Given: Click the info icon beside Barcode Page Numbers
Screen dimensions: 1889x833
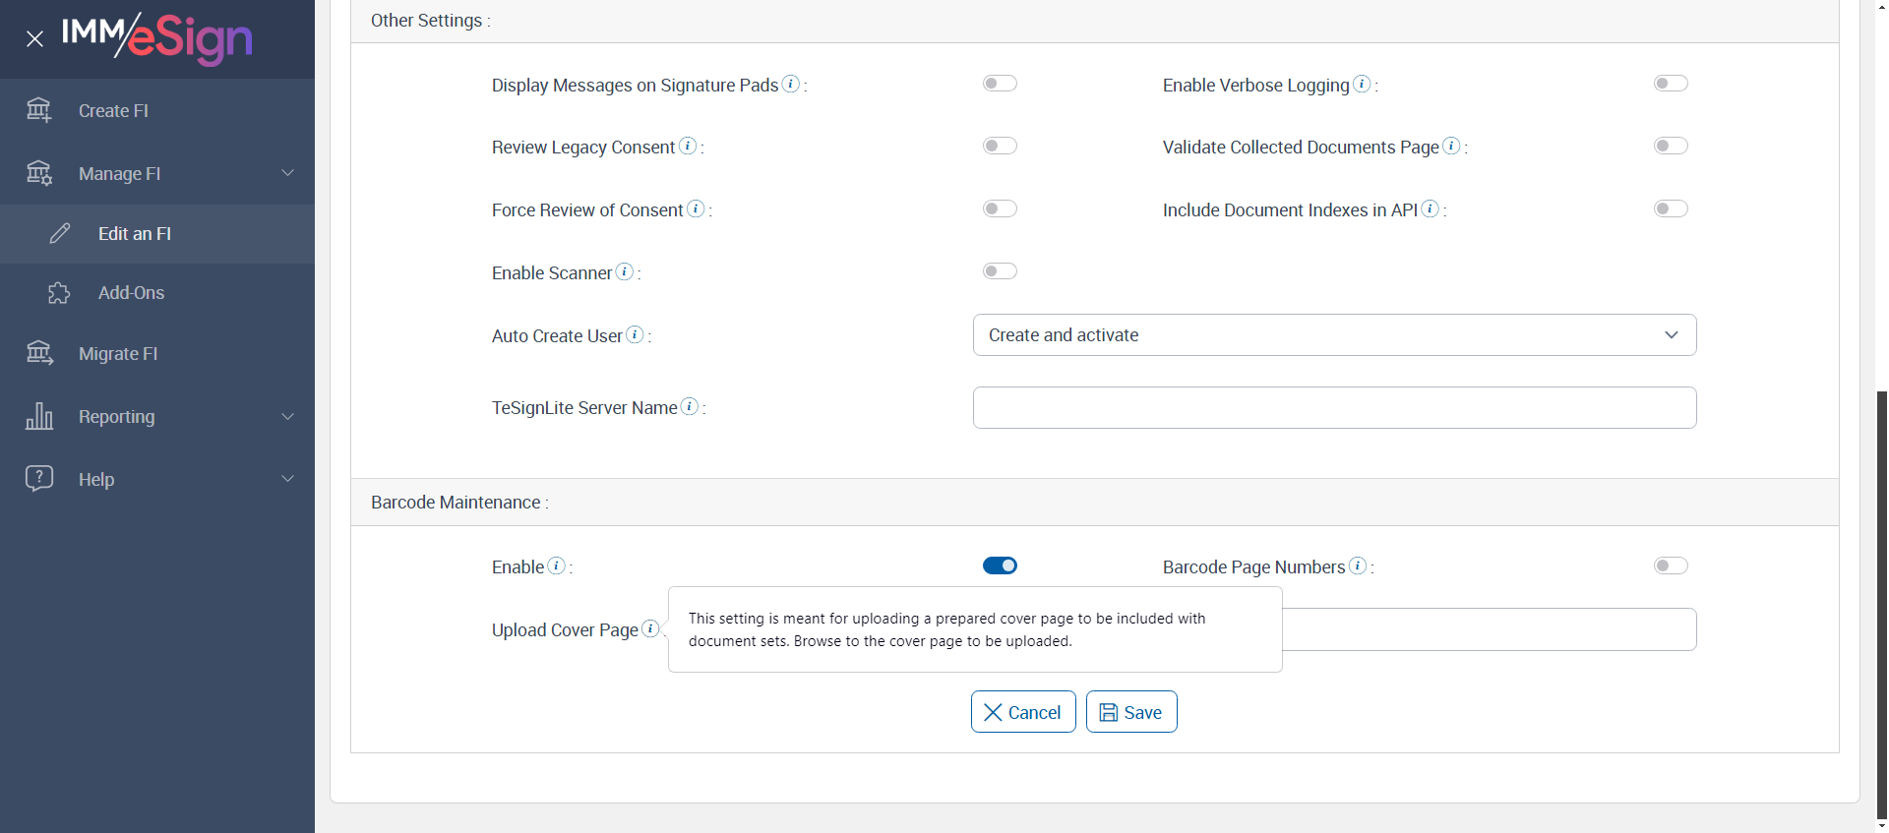Looking at the screenshot, I should click(1358, 565).
